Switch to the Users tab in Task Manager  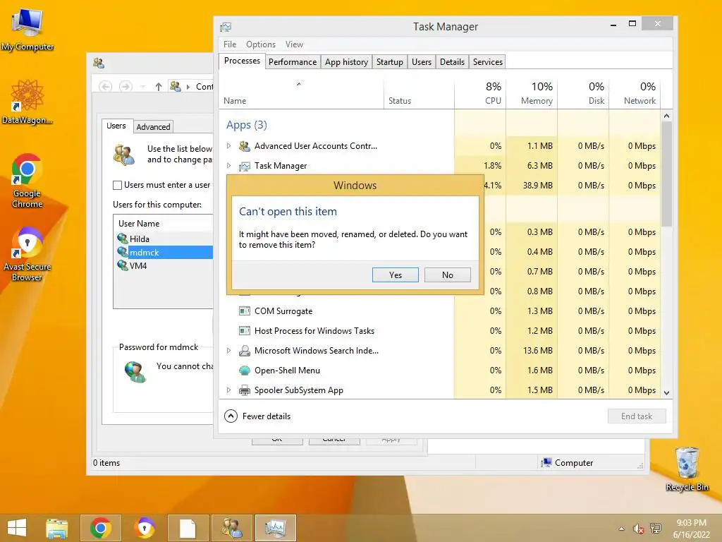(422, 62)
